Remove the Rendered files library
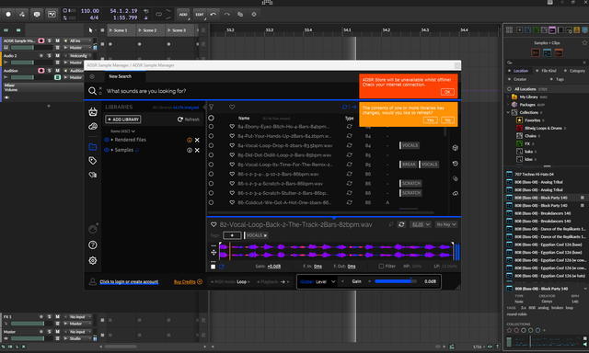The width and height of the screenshot is (589, 353). pos(197,140)
